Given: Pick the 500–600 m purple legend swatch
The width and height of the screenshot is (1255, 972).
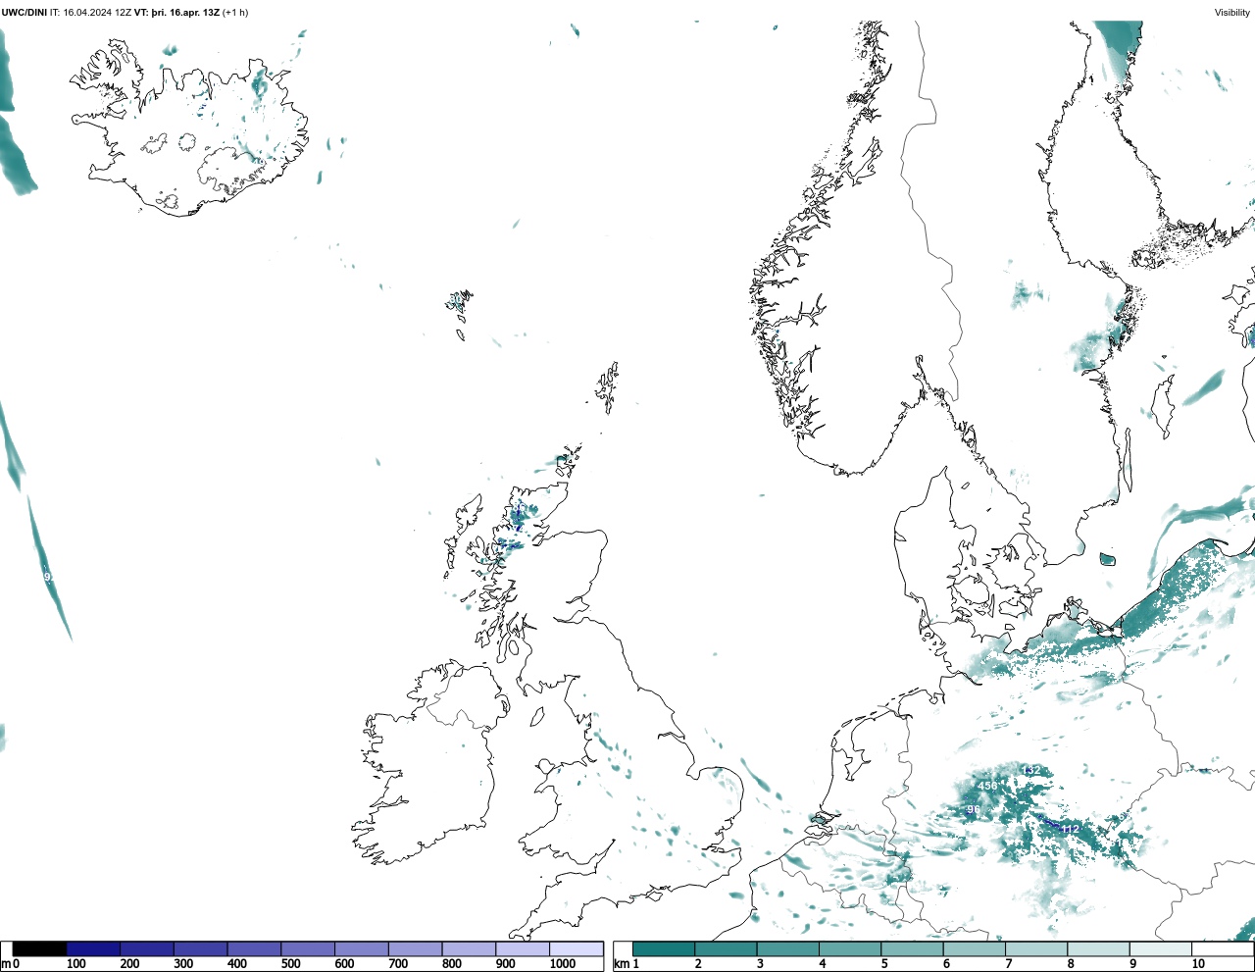Looking at the screenshot, I should click(308, 948).
